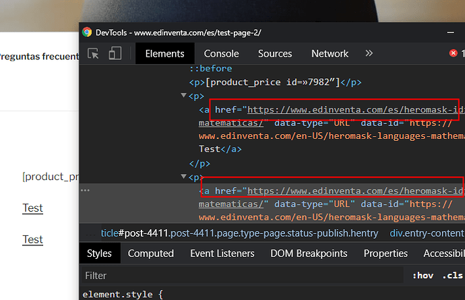Open the Accessibility pane tab
This screenshot has width=465, height=300.
click(444, 253)
